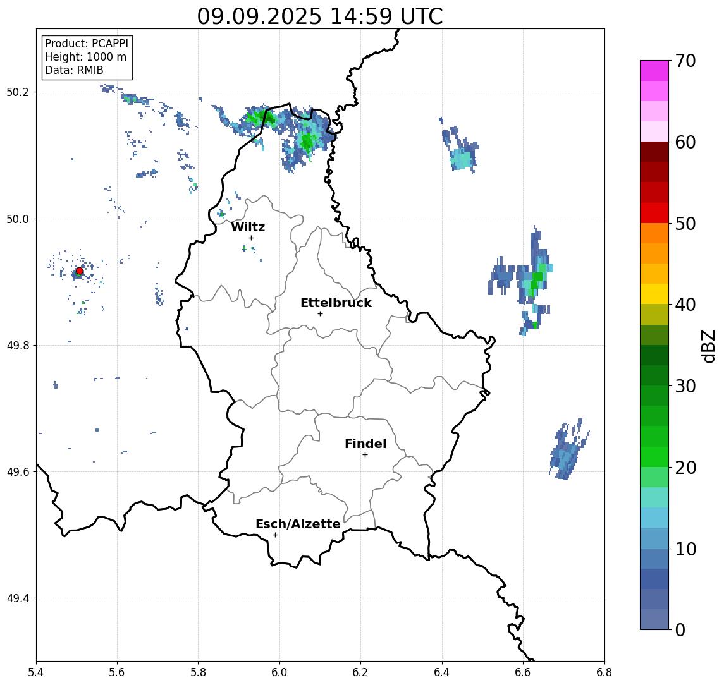Viewport: 724px width, 685px height.
Task: Click the 6.2 longitude axis label
Action: tap(360, 672)
